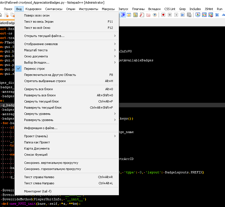The width and height of the screenshot is (225, 207).
Task: Expand the Масштаб текста submenu
Action: pos(67,50)
